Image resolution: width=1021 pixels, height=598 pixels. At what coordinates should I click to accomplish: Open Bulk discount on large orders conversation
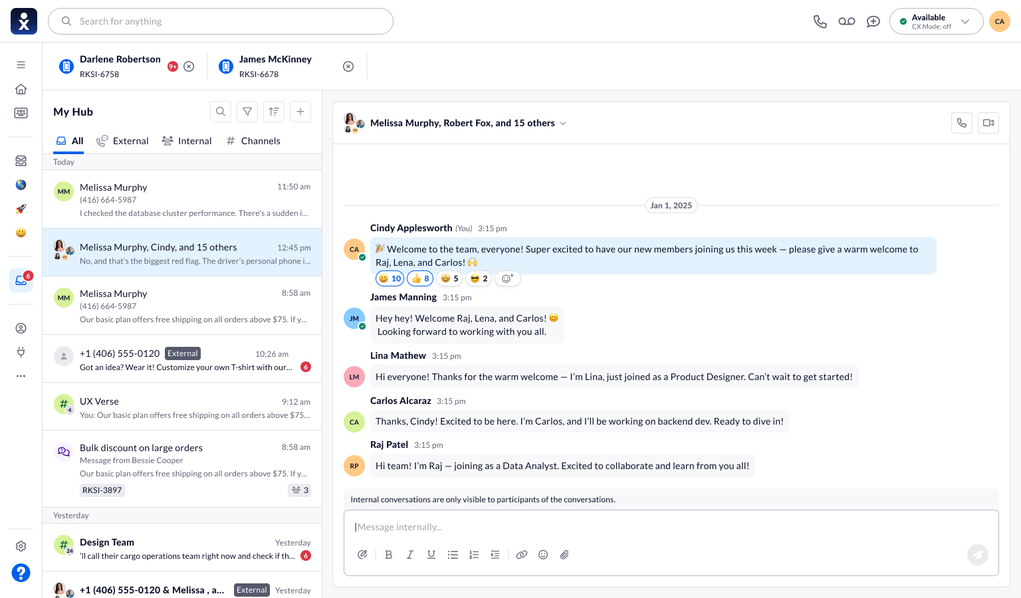point(182,469)
